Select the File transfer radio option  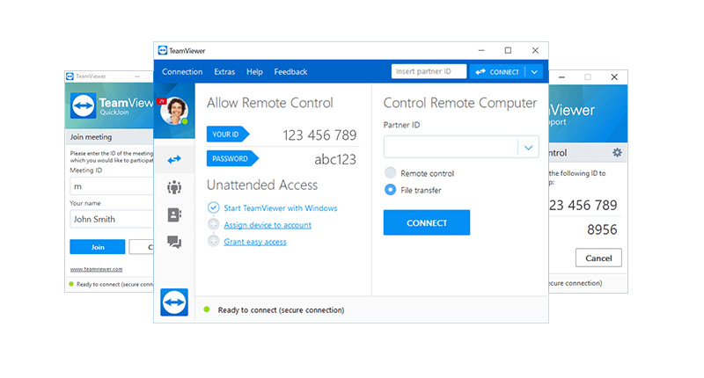click(x=390, y=190)
